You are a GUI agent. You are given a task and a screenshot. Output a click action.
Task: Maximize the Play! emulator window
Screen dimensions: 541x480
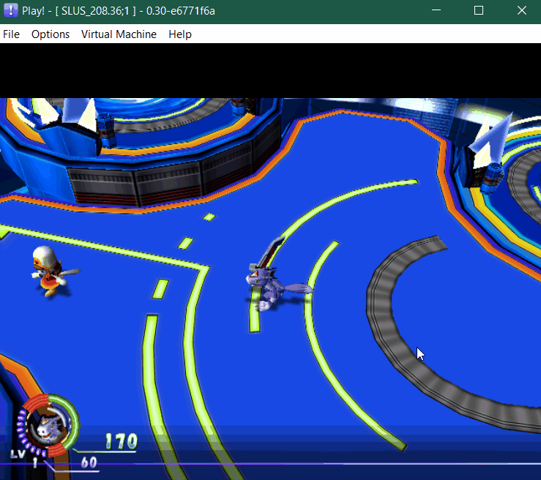tap(479, 10)
